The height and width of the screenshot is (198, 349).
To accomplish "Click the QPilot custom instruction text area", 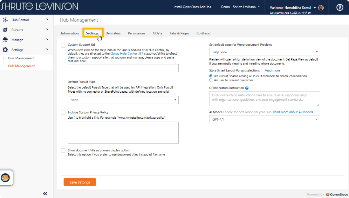I will (x=264, y=99).
